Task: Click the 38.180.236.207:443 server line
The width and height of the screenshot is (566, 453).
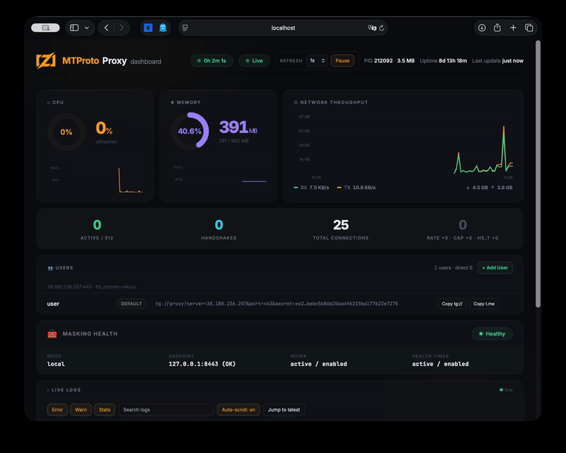Action: coord(91,287)
